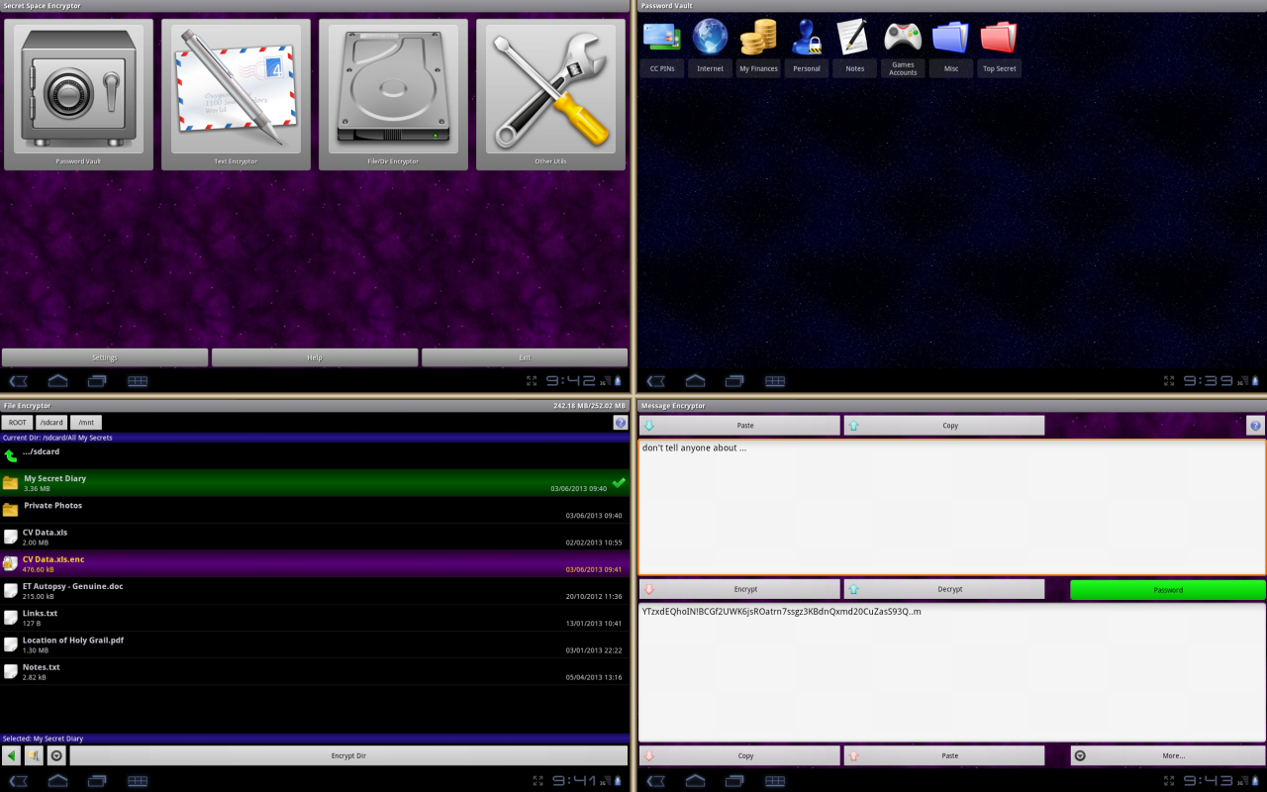Toggle the green checkmark on My Secret Diary
Screen dimensions: 1267x792
pyautogui.click(x=619, y=483)
